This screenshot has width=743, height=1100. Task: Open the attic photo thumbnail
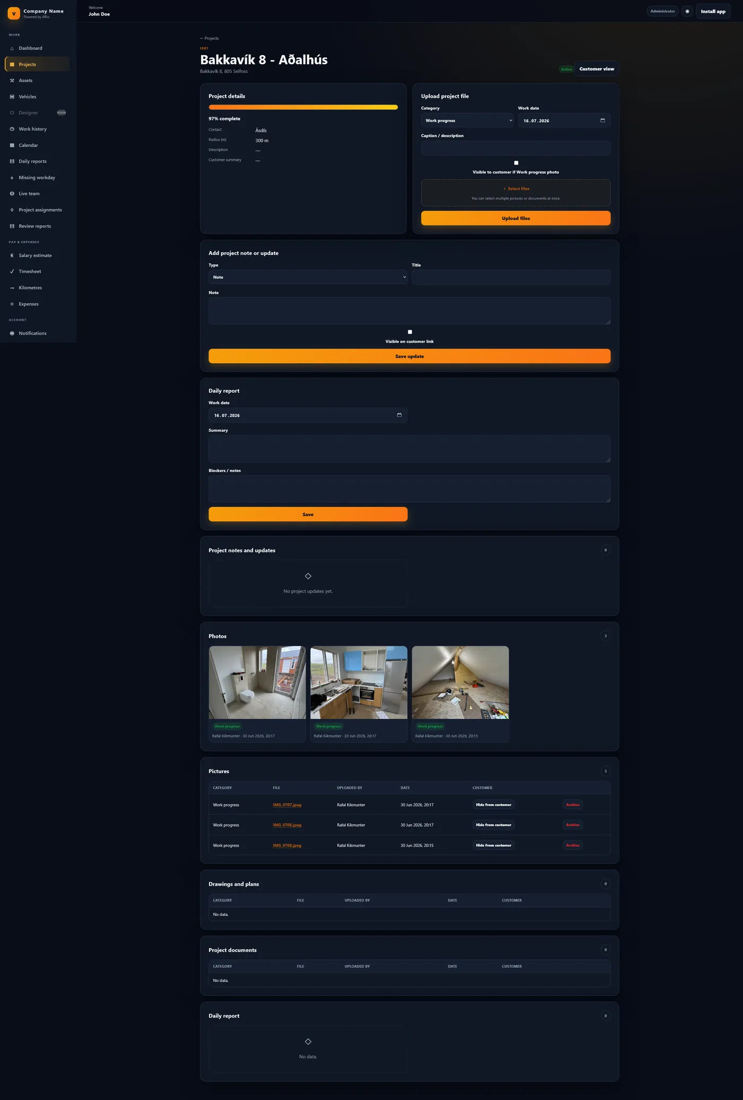coord(461,683)
